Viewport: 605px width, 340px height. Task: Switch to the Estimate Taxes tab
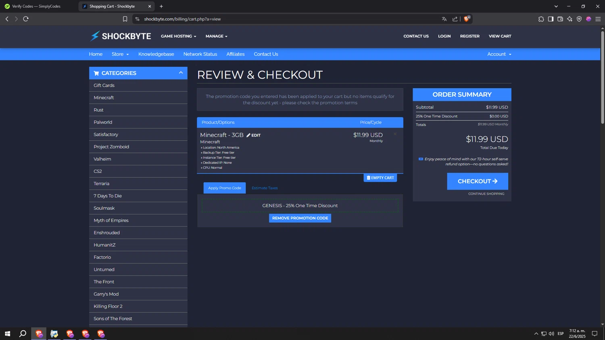click(265, 188)
